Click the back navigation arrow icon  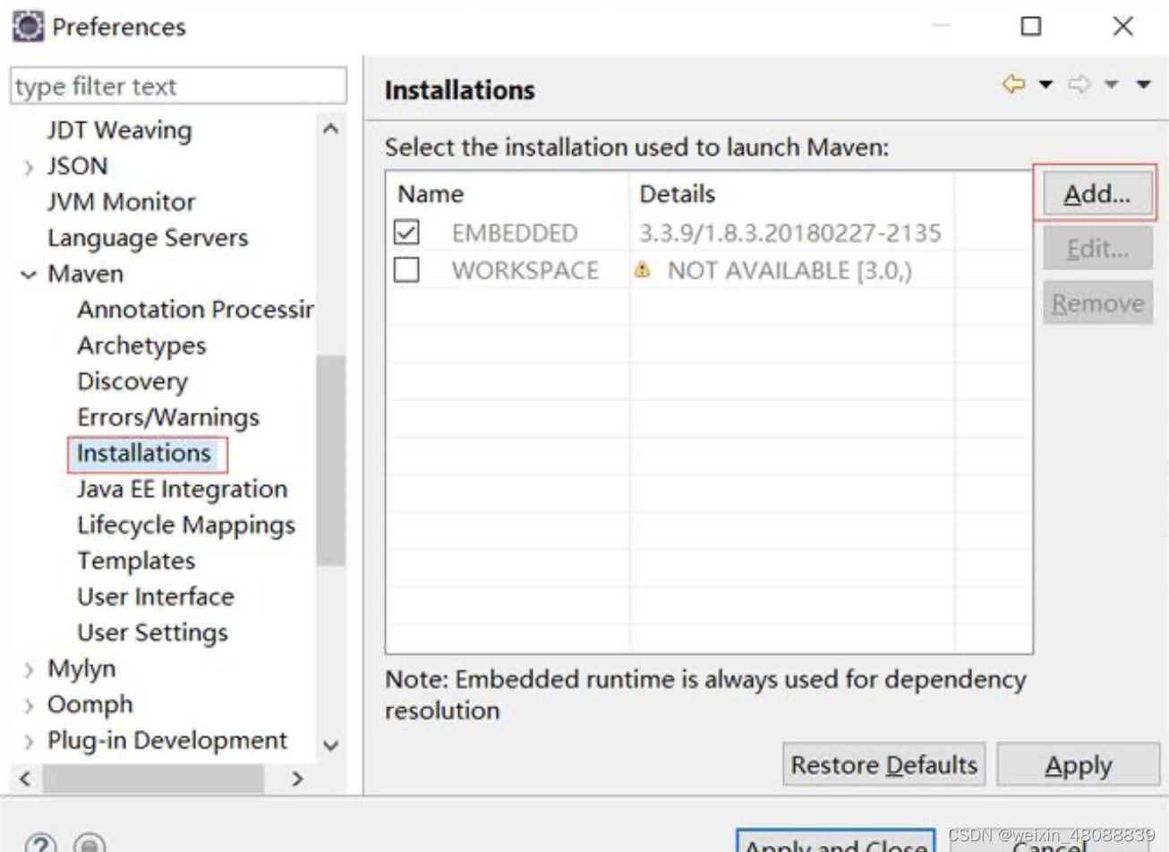coord(1013,84)
